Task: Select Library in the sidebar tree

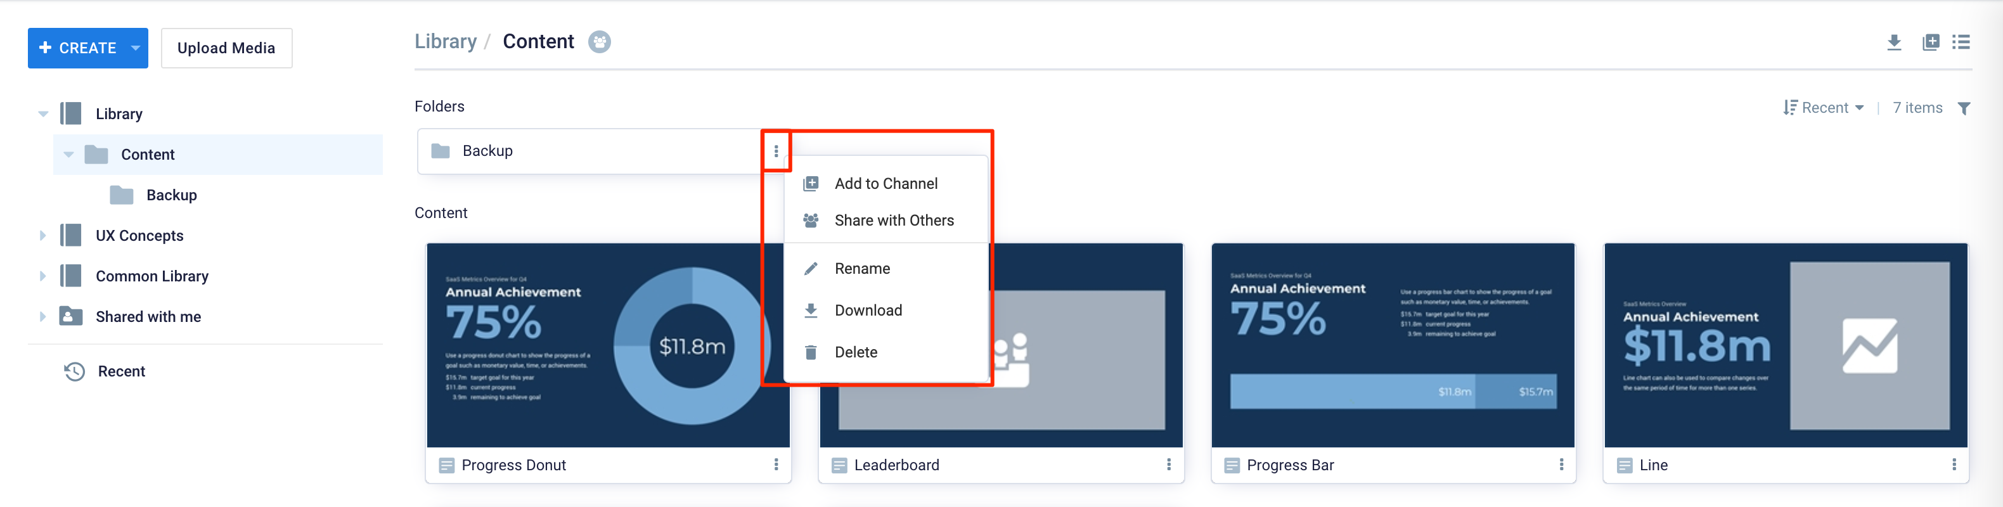Action: [x=119, y=114]
